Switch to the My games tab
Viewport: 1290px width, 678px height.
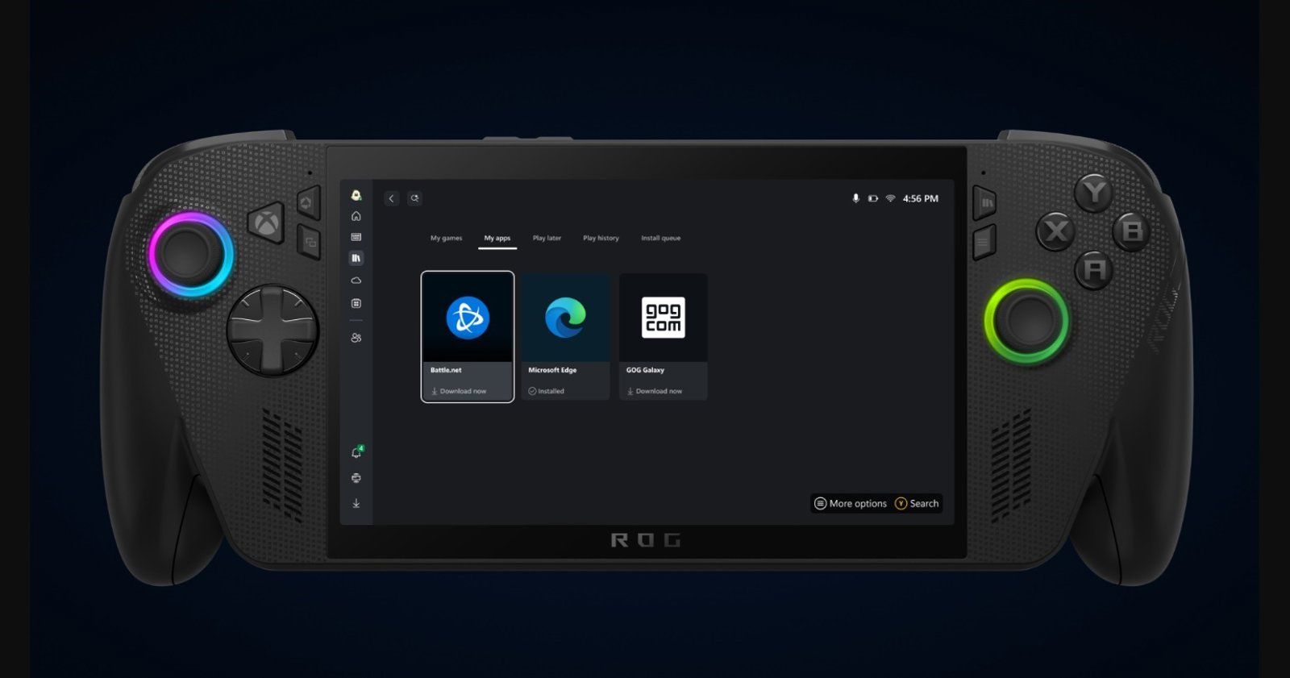point(447,238)
